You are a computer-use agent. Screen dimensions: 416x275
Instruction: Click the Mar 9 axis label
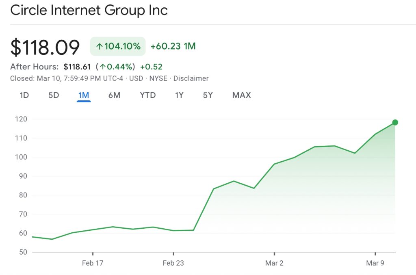tap(376, 263)
